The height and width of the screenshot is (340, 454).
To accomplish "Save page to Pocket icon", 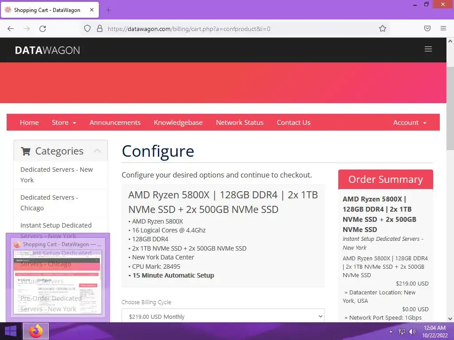I will click(x=427, y=28).
